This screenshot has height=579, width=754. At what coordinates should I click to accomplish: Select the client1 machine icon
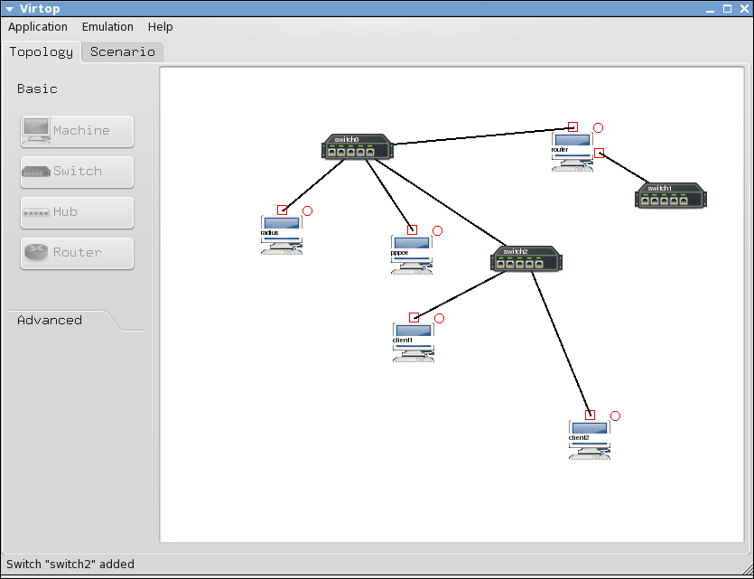tap(413, 342)
